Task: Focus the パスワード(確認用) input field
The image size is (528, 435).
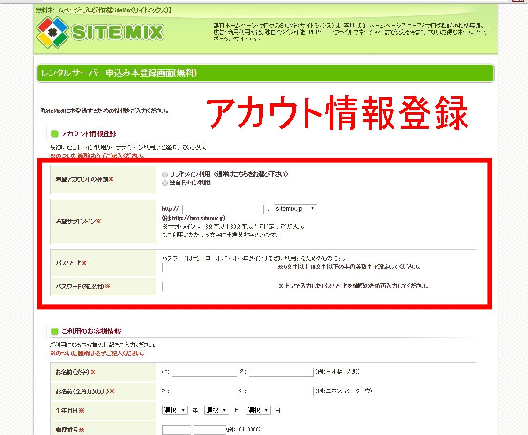Action: 219,286
